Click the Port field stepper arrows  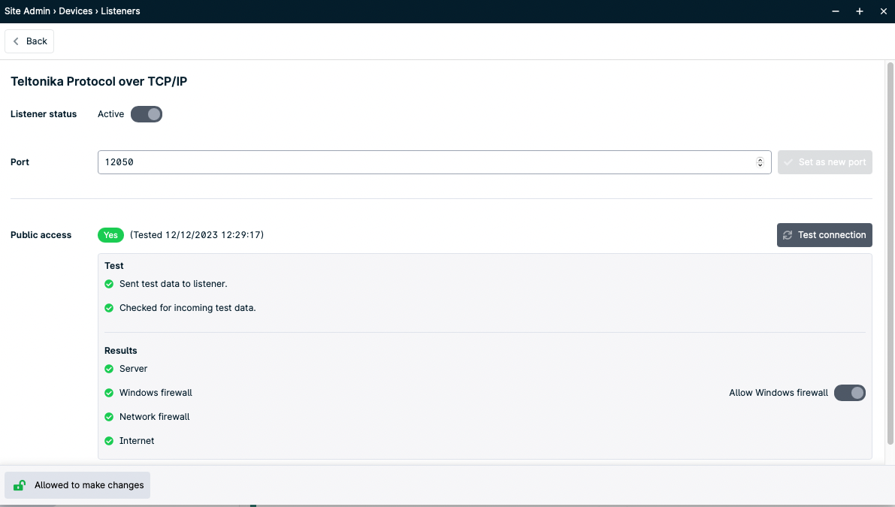[760, 162]
